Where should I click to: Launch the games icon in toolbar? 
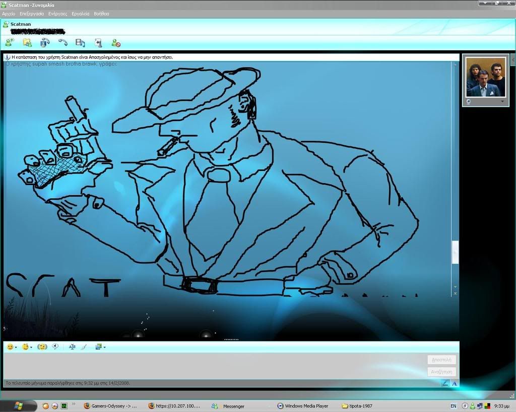(x=98, y=43)
